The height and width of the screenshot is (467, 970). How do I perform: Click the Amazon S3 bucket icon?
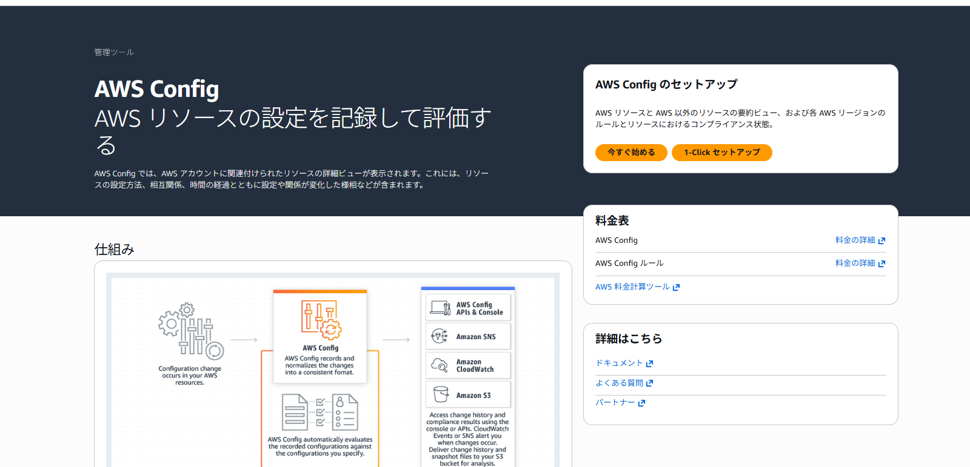(x=441, y=394)
